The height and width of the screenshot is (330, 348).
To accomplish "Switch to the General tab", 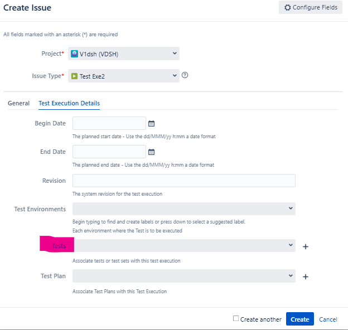I will pyautogui.click(x=18, y=103).
